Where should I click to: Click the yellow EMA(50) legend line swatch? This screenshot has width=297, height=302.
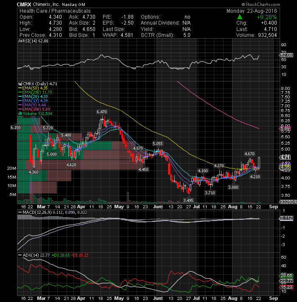point(20,88)
